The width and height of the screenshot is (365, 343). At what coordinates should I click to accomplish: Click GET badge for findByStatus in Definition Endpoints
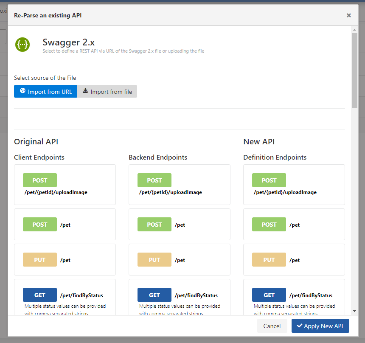(x=269, y=295)
